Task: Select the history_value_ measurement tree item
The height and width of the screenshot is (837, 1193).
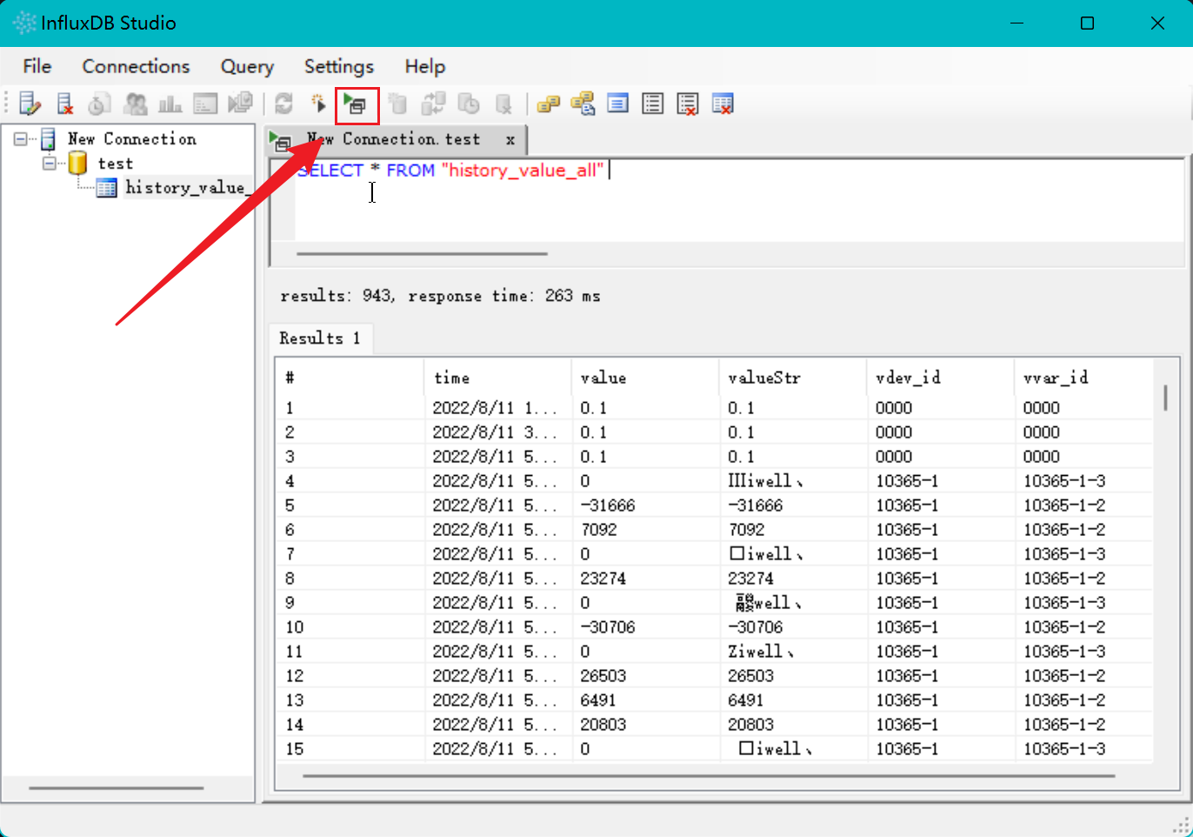Action: (187, 187)
